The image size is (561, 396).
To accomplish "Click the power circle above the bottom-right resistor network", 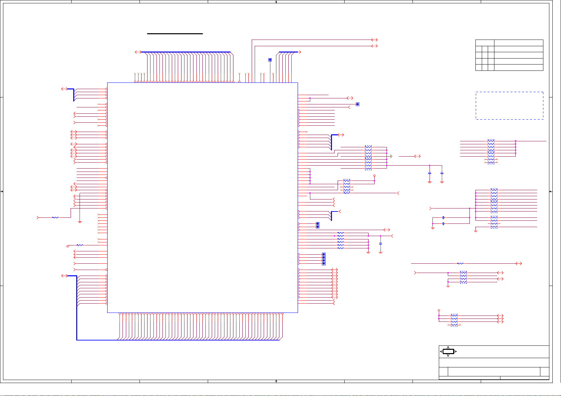I will tap(439, 311).
